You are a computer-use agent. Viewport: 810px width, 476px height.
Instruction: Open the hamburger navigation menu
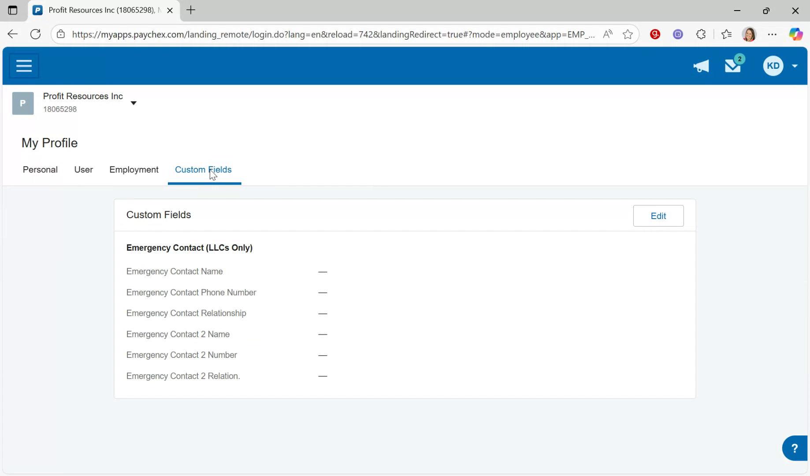tap(23, 65)
